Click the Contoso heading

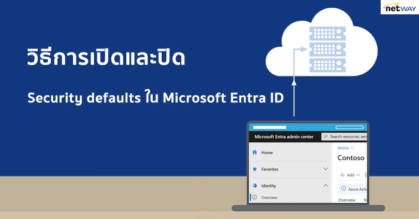pos(351,158)
